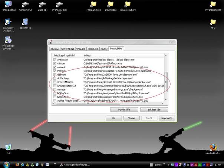Viewport: 224px width, 168px height.
Task: Switch to the Obecné tab
Action: point(55,49)
